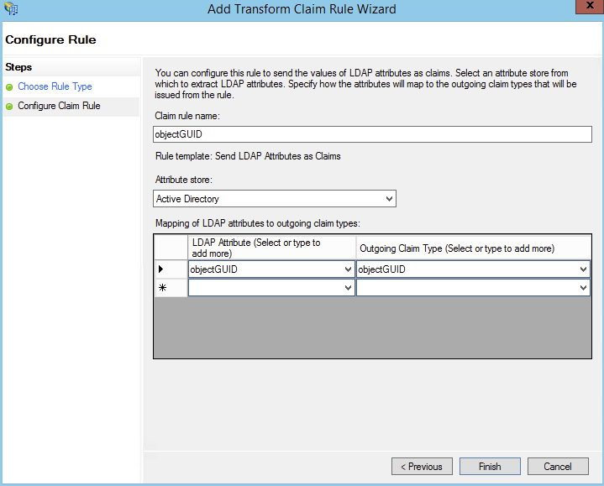Click the LDAP Attribute column header
Screen dimensions: 604x486
(x=271, y=248)
